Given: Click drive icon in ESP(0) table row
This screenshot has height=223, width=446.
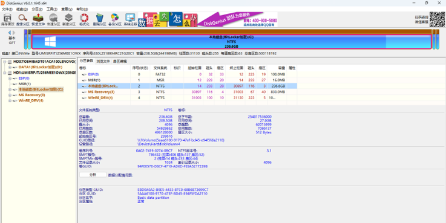Looking at the screenshot, I should (84, 74).
